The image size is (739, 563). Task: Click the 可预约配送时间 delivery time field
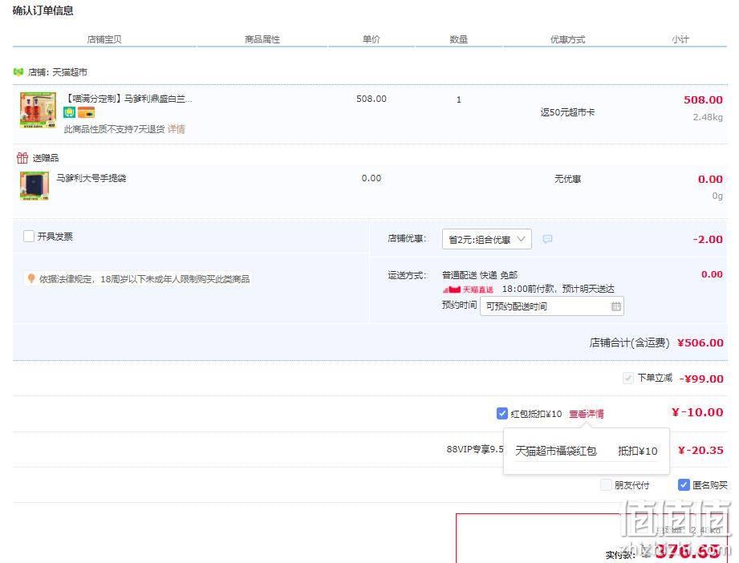pos(551,306)
